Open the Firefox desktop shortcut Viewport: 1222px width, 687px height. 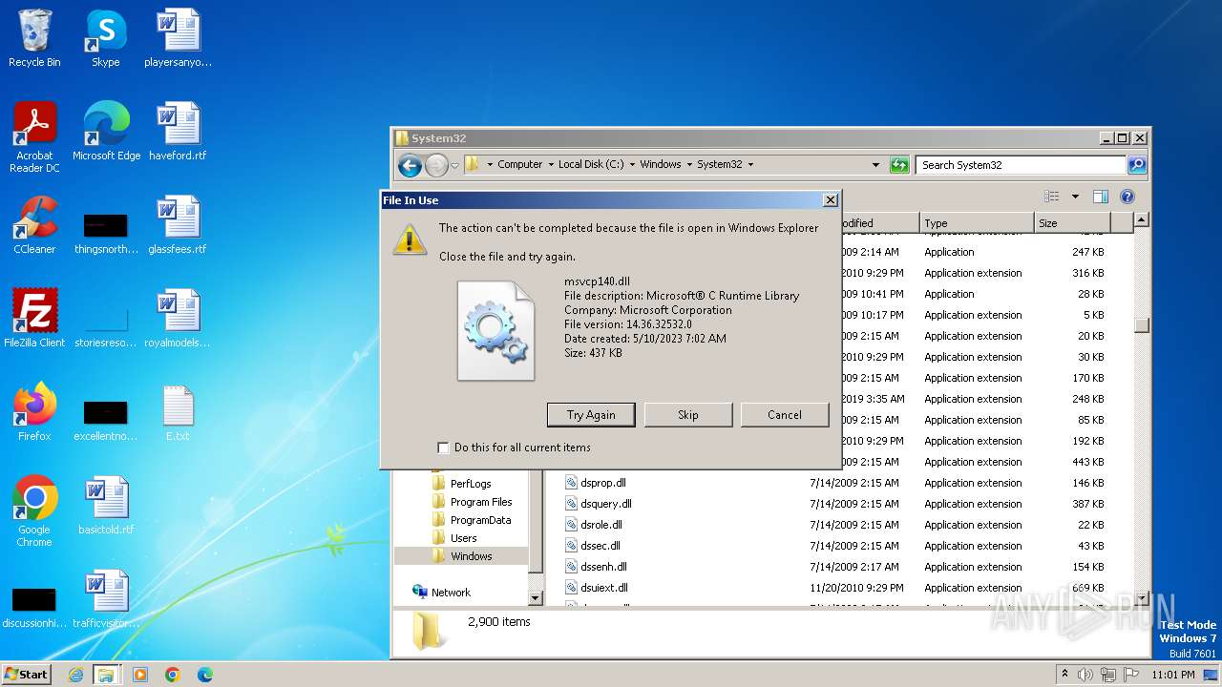[34, 412]
